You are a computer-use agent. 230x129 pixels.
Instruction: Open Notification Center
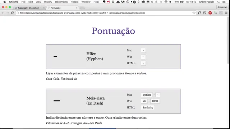tap(224, 2)
